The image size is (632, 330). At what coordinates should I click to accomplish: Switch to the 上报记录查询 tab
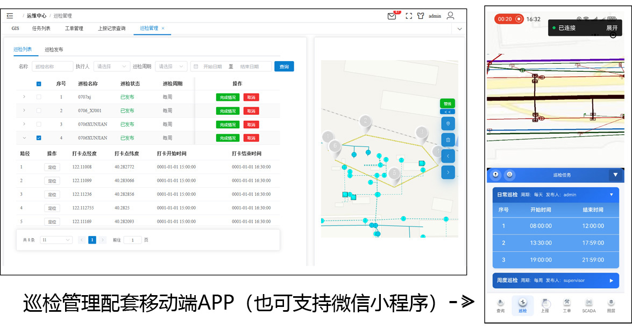112,28
